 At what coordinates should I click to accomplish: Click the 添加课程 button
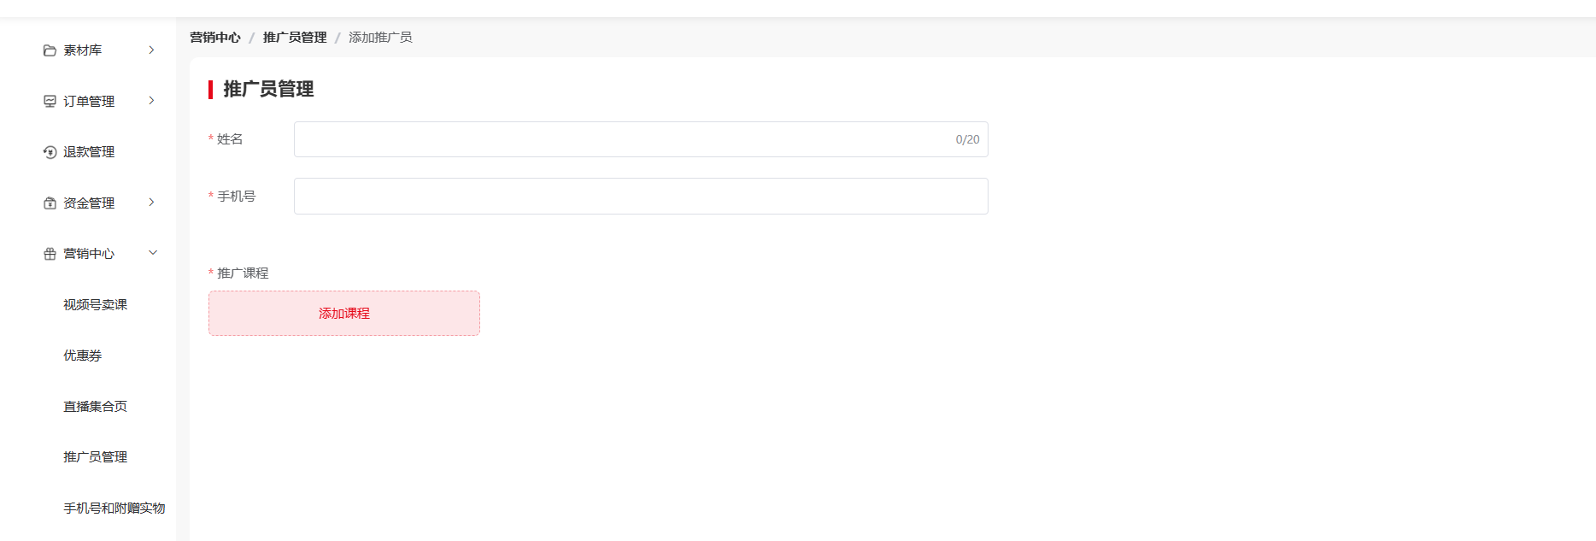click(344, 314)
